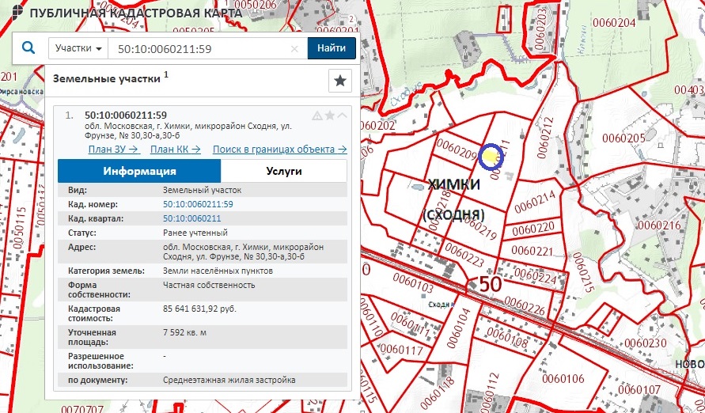This screenshot has height=413, width=705.
Task: Collapse the result card with chevron
Action: click(x=342, y=116)
